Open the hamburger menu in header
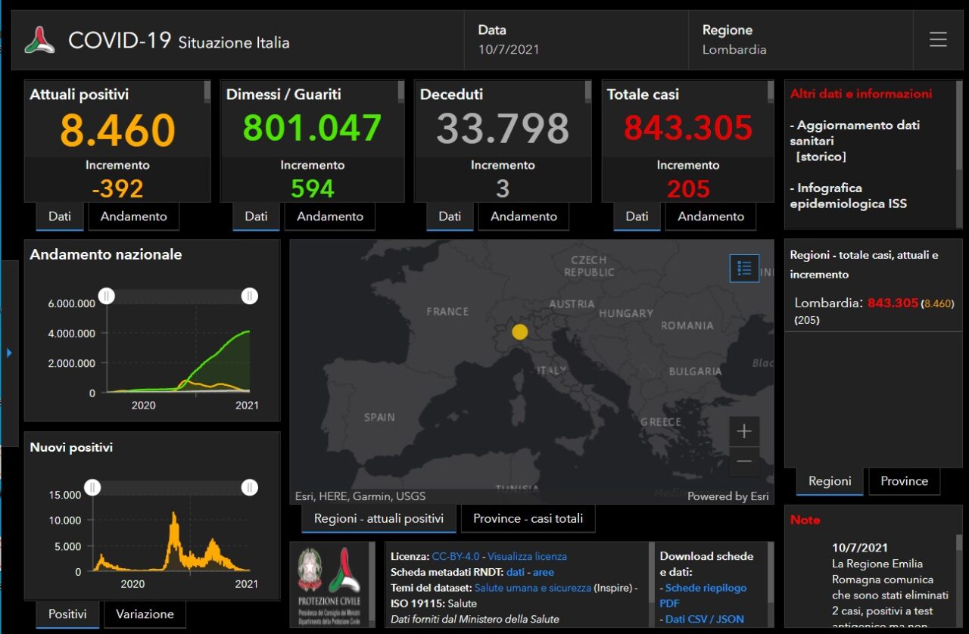This screenshot has height=634, width=969. point(938,40)
